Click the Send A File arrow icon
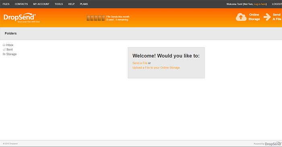 tap(267, 17)
